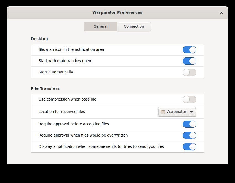Click the Warpinator Preferences title text
This screenshot has width=235, height=183.
117,12
